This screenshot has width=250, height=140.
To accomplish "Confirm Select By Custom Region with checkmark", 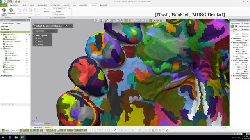I will click(x=66, y=26).
